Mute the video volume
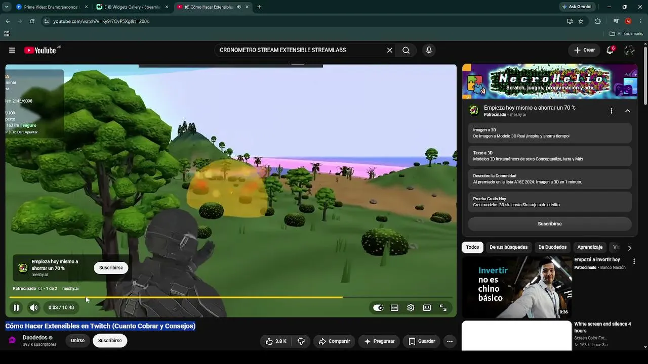 [x=33, y=307]
